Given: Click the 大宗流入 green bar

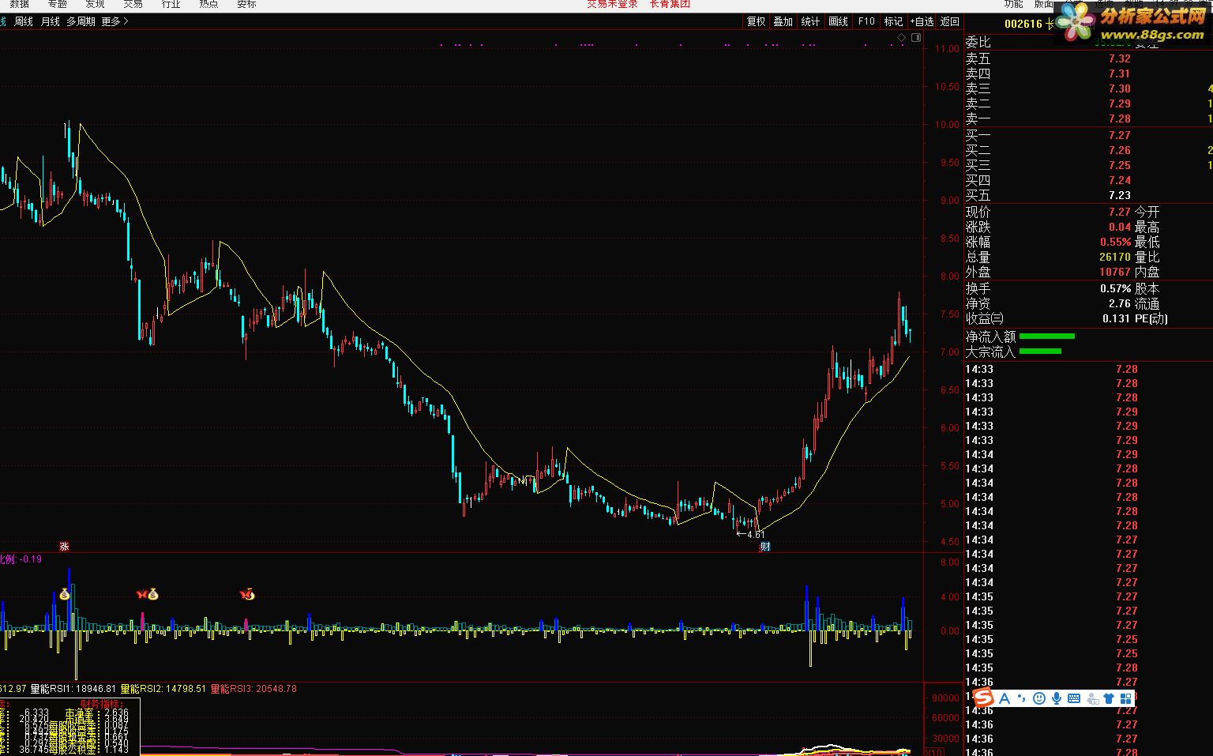Looking at the screenshot, I should point(1040,352).
